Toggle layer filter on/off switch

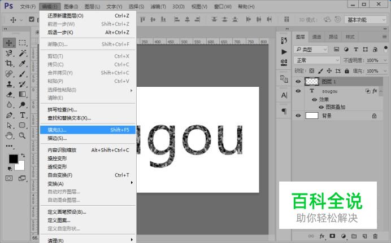coord(386,48)
